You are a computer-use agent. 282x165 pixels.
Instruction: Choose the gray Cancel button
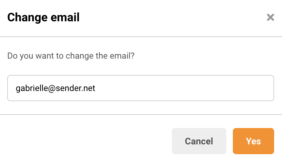coord(199,141)
